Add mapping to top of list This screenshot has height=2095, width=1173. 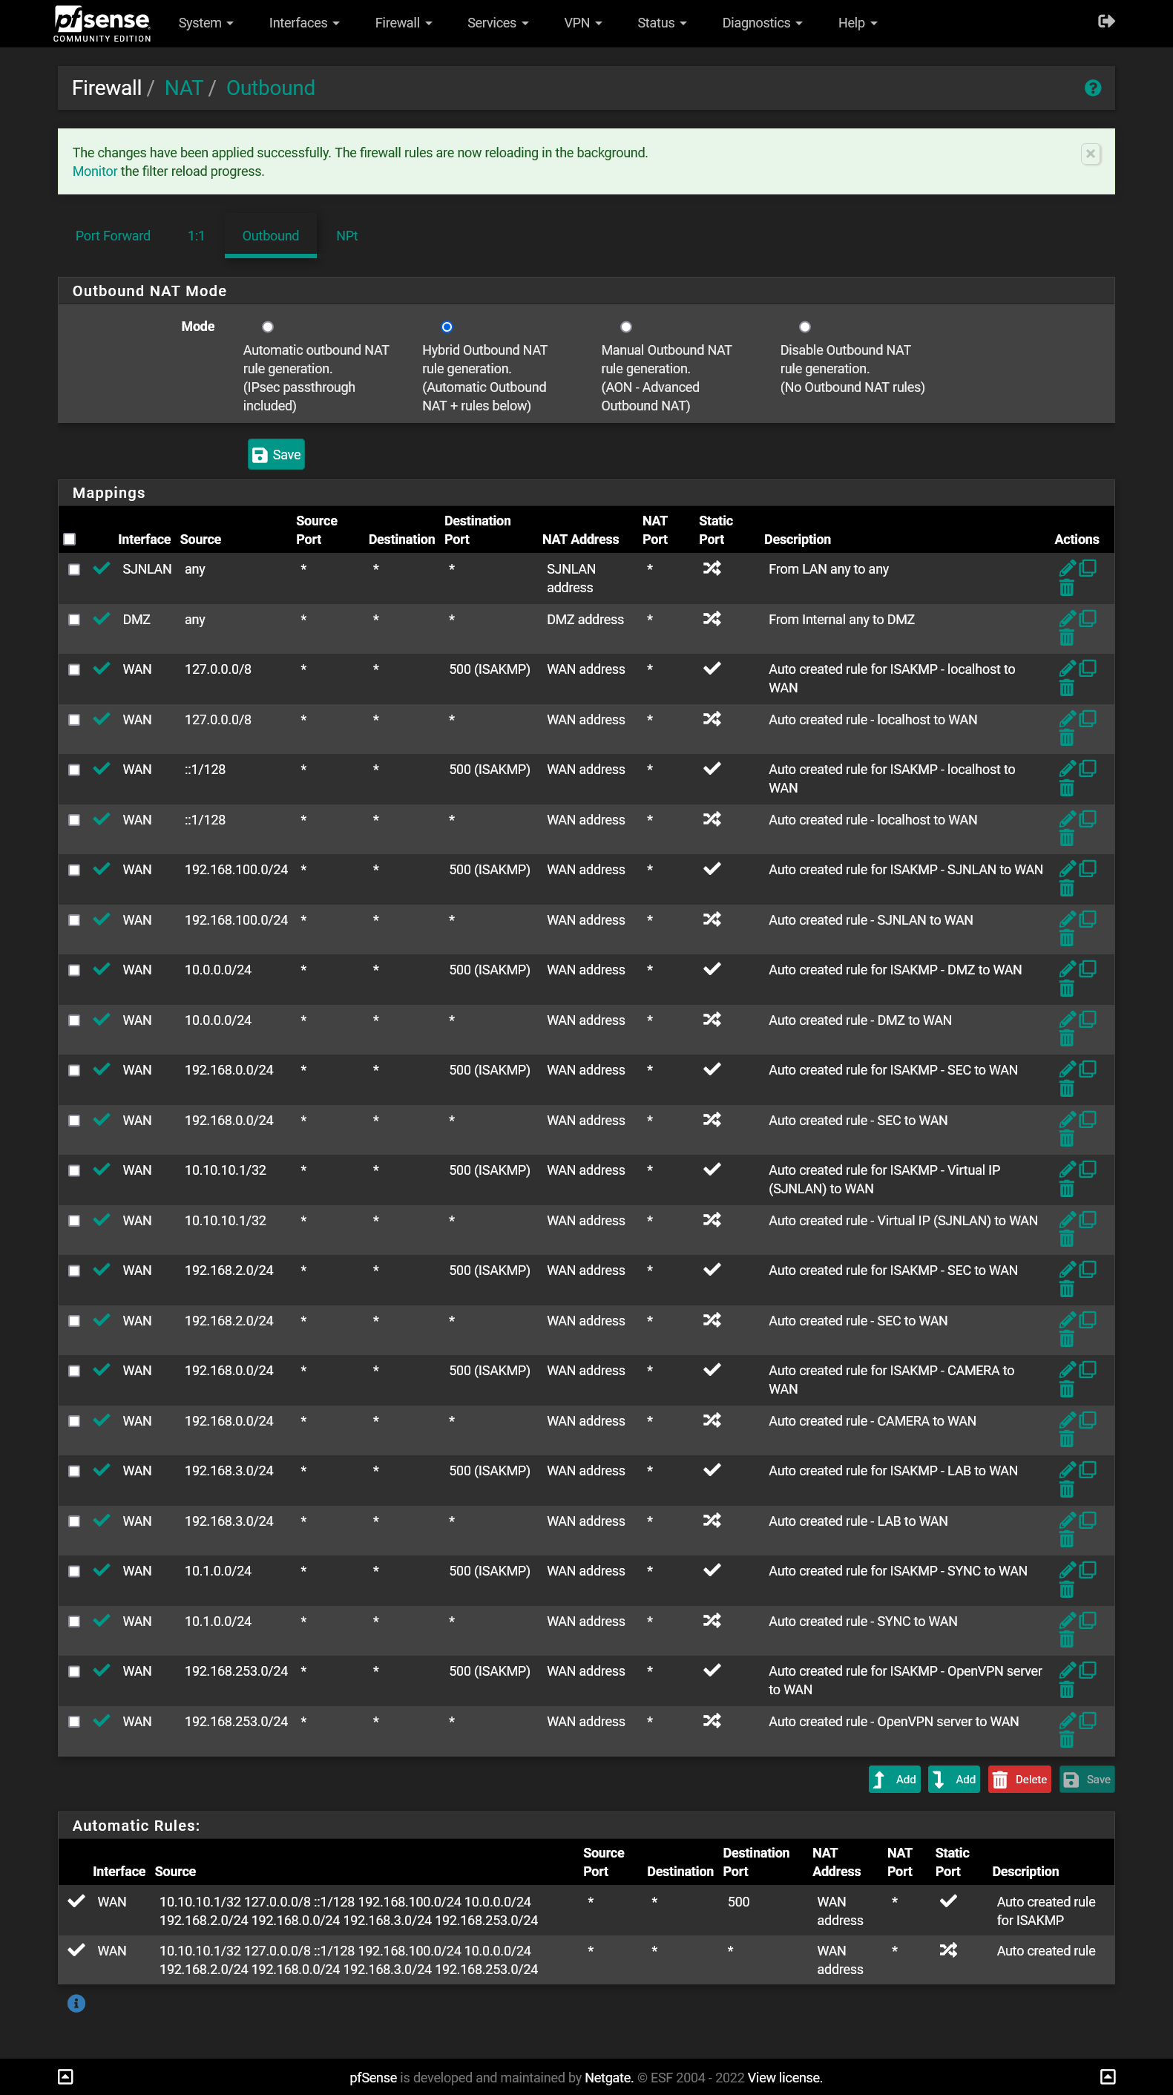pos(894,1780)
